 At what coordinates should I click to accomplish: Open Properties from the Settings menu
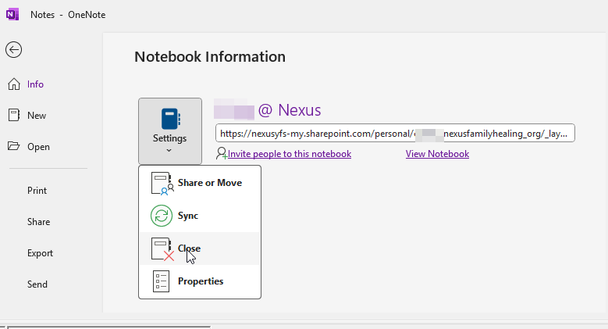tap(200, 281)
